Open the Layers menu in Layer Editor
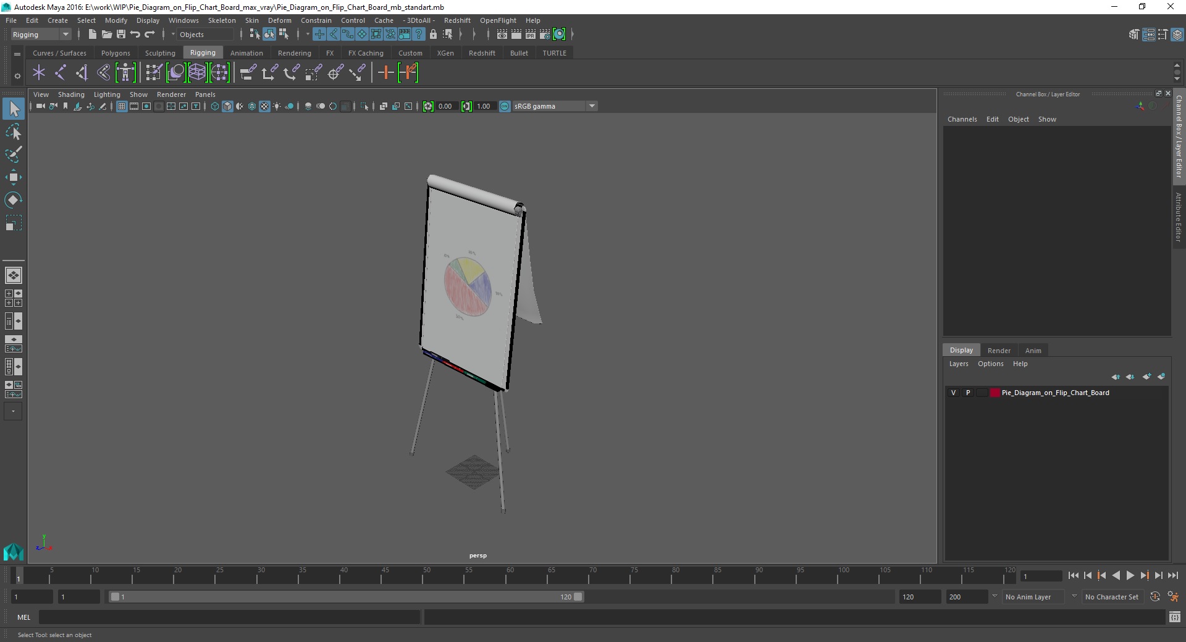The height and width of the screenshot is (642, 1186). tap(959, 364)
